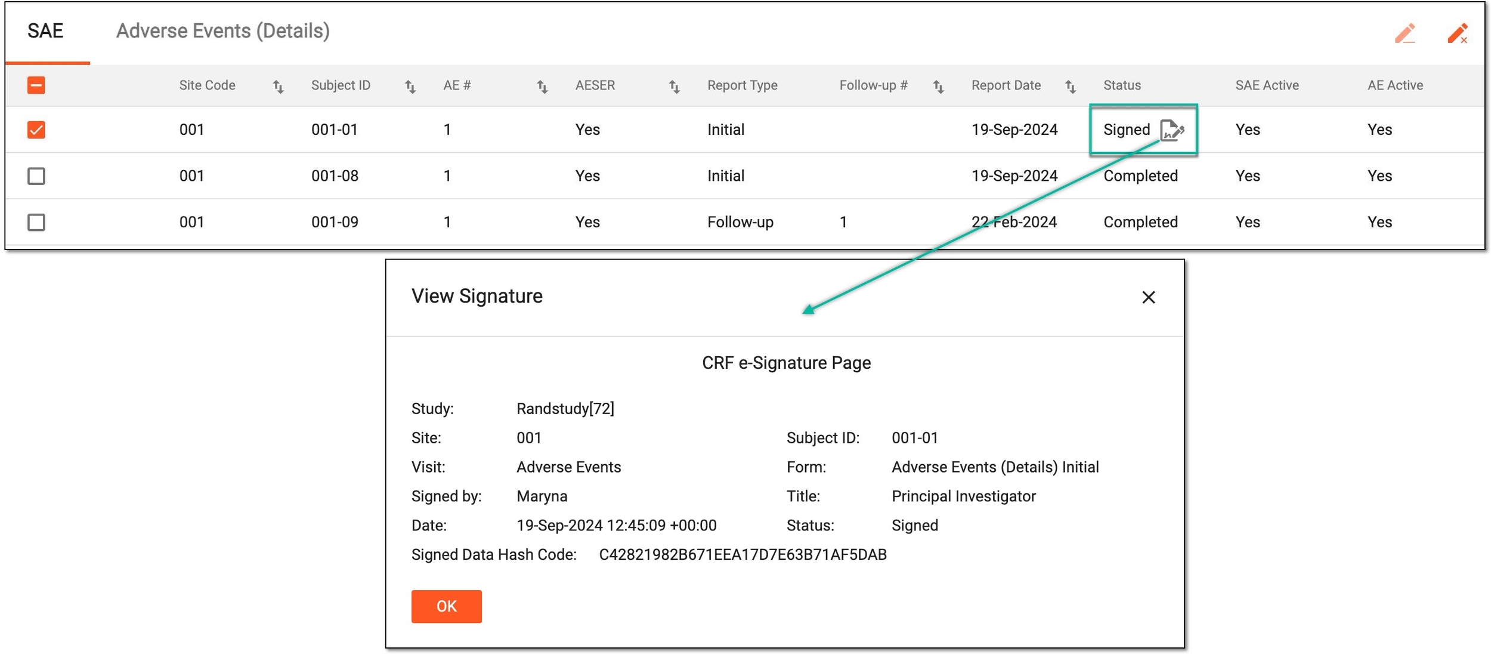Click the Signed Data Hash Code value
This screenshot has height=654, width=1491.
coord(743,554)
